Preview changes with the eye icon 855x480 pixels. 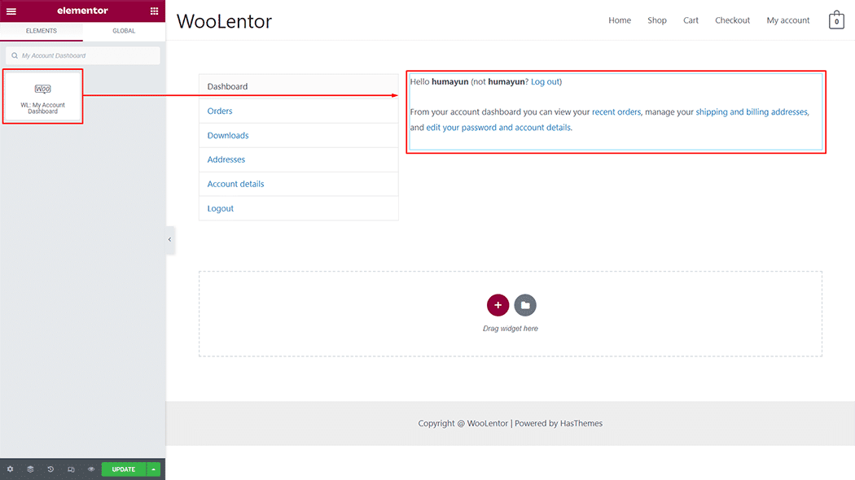(91, 469)
